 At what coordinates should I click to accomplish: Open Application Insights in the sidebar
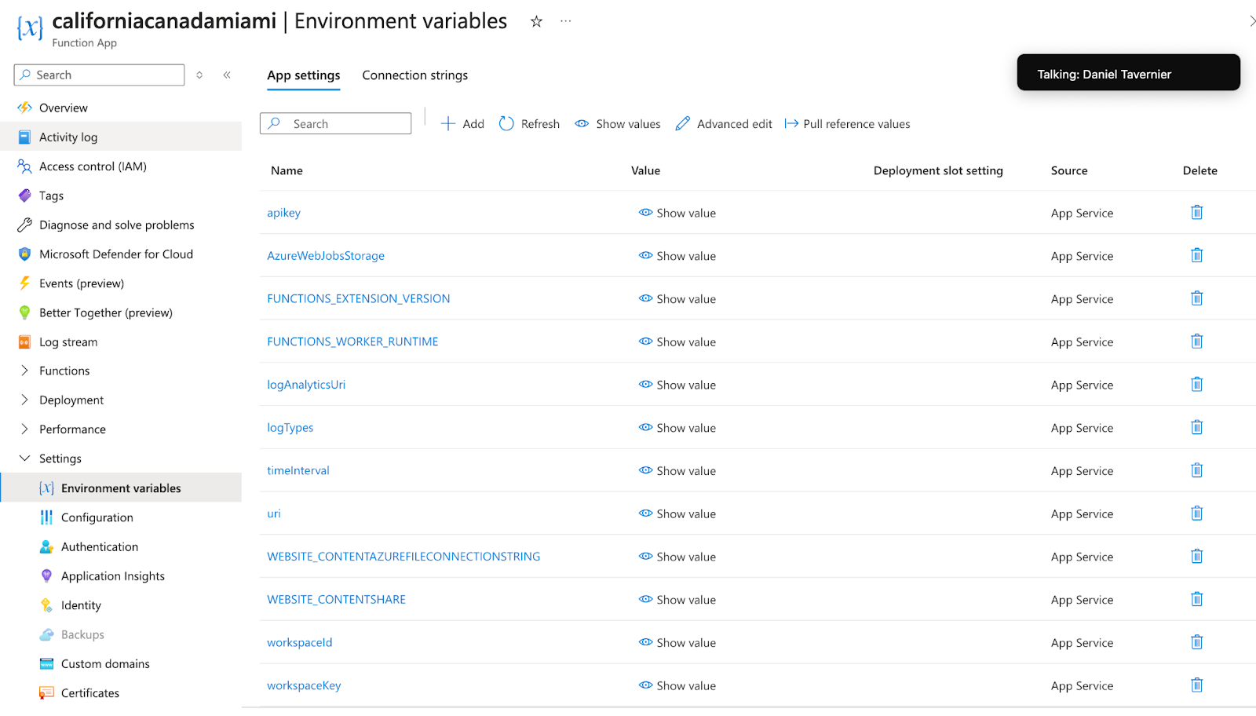113,576
